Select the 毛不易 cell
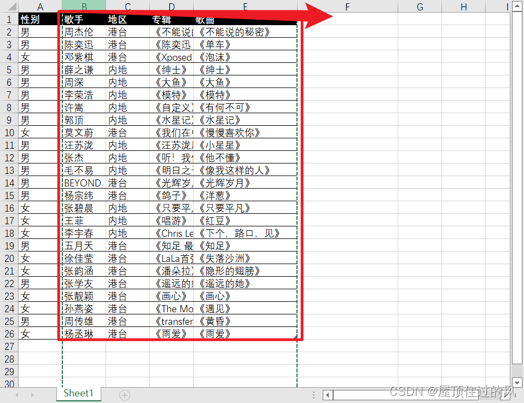 84,170
